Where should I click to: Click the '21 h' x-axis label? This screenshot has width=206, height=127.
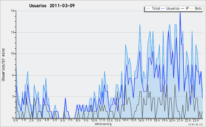pos(180,120)
